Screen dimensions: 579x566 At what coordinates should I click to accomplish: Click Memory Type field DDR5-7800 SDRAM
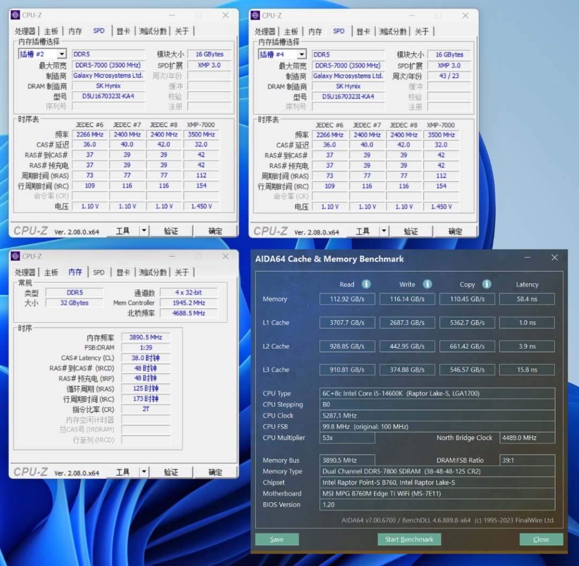pos(437,471)
